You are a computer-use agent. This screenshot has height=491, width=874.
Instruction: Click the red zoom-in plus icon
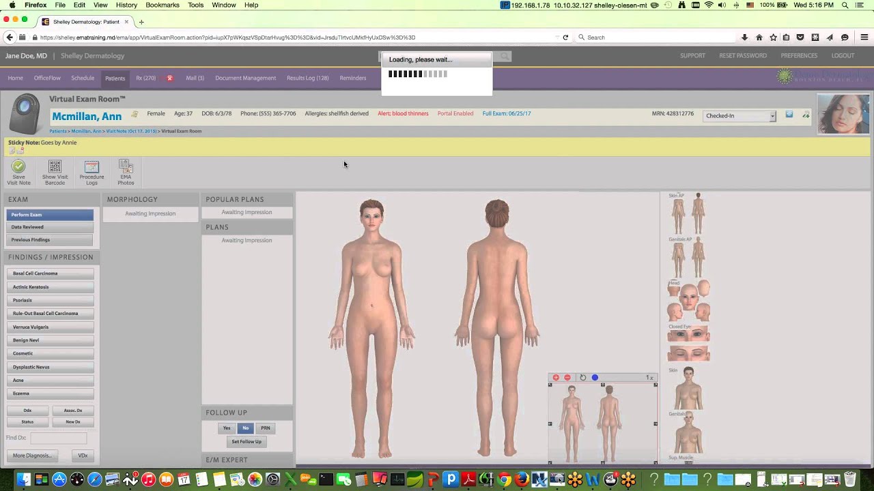556,377
